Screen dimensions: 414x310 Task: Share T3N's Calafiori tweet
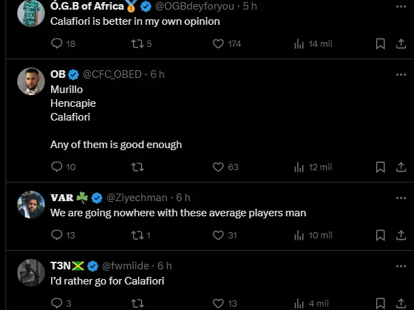tap(401, 302)
